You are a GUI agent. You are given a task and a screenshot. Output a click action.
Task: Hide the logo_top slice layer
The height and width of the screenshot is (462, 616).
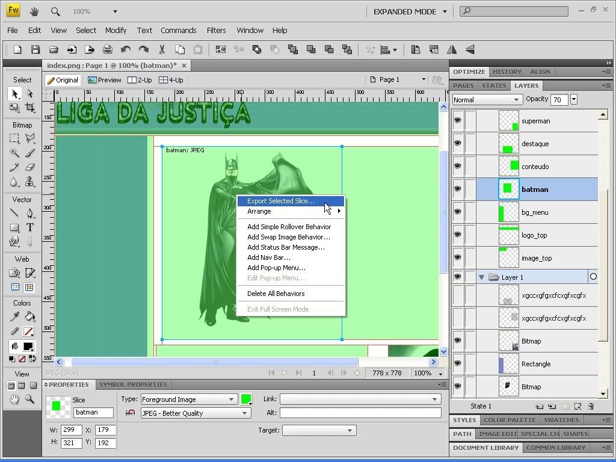point(458,235)
